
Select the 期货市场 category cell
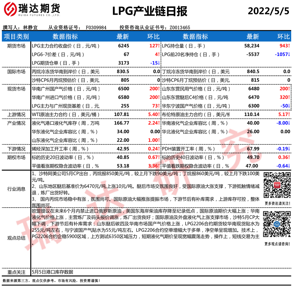point(16,46)
